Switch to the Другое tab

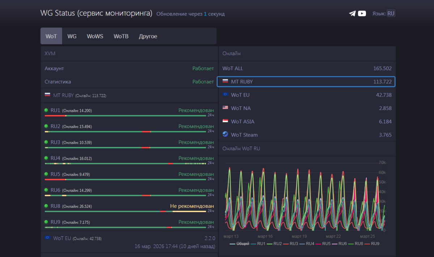(148, 36)
